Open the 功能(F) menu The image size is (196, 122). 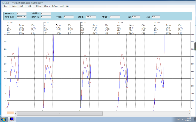click(x=14, y=6)
